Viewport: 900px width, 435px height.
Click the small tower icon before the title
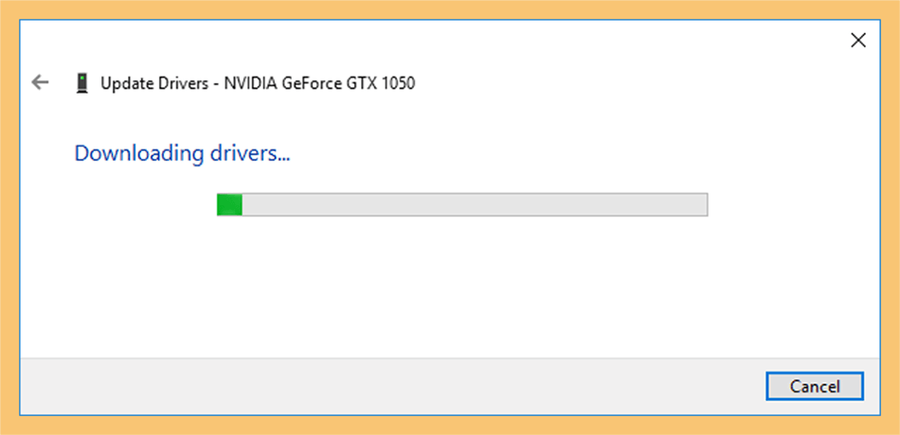[82, 83]
